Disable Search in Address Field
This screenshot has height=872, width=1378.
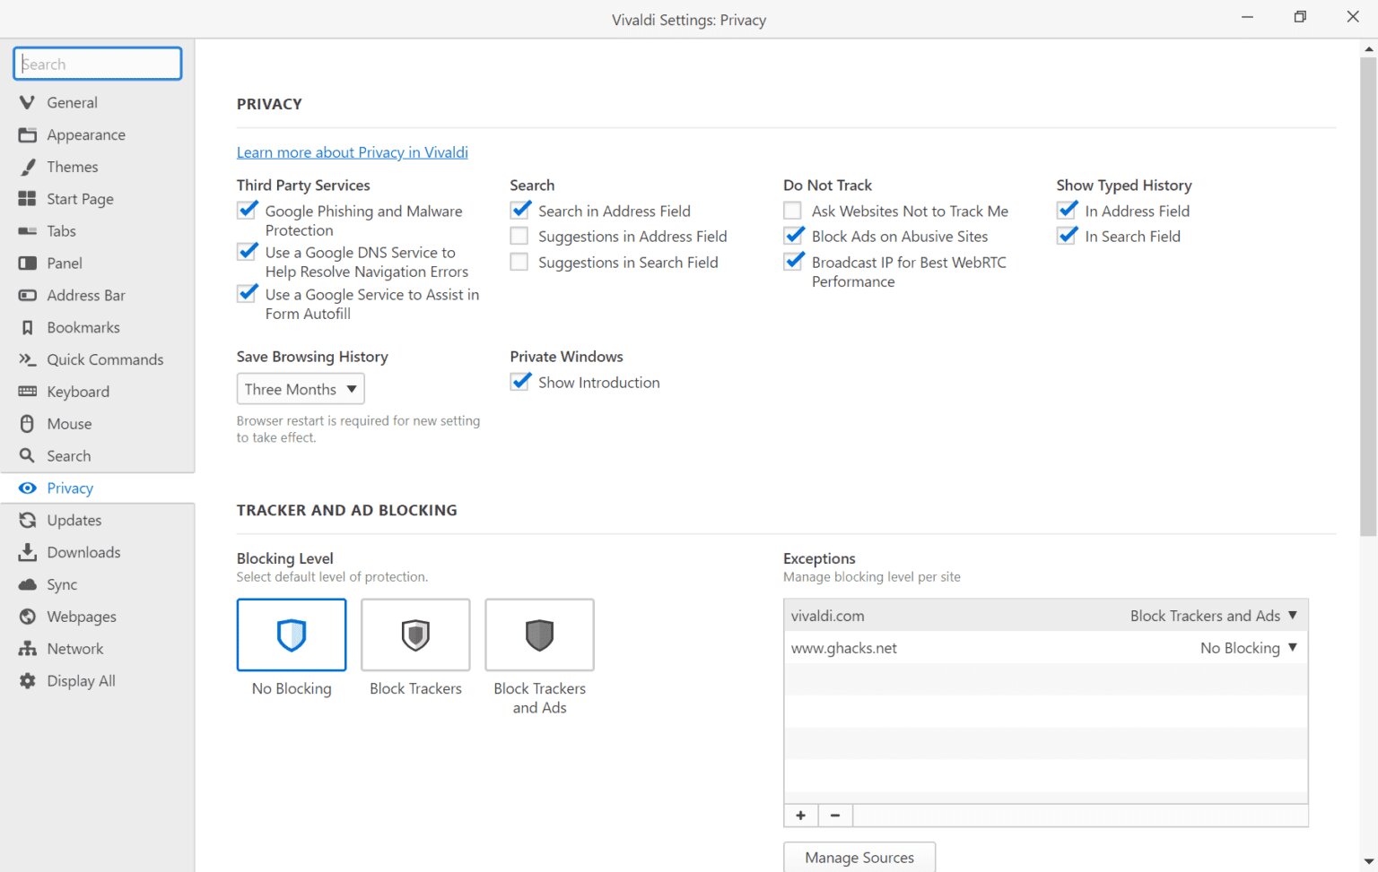click(520, 211)
